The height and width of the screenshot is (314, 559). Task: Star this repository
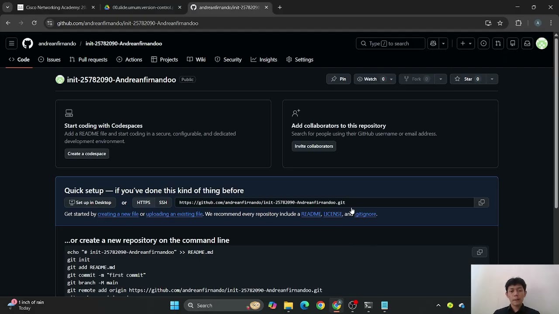pos(467,79)
